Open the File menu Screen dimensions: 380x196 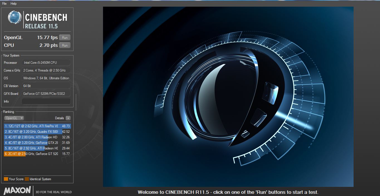pyautogui.click(x=4, y=4)
